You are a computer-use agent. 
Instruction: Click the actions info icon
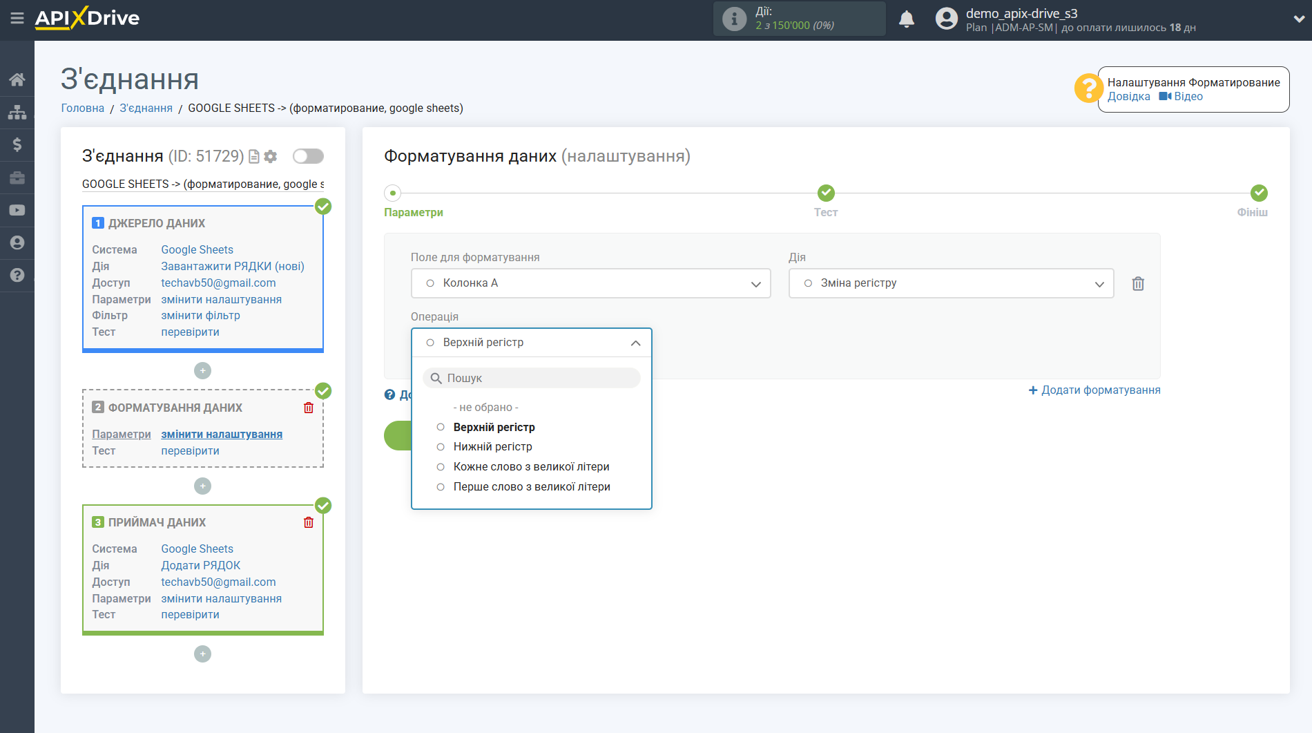[x=734, y=19]
